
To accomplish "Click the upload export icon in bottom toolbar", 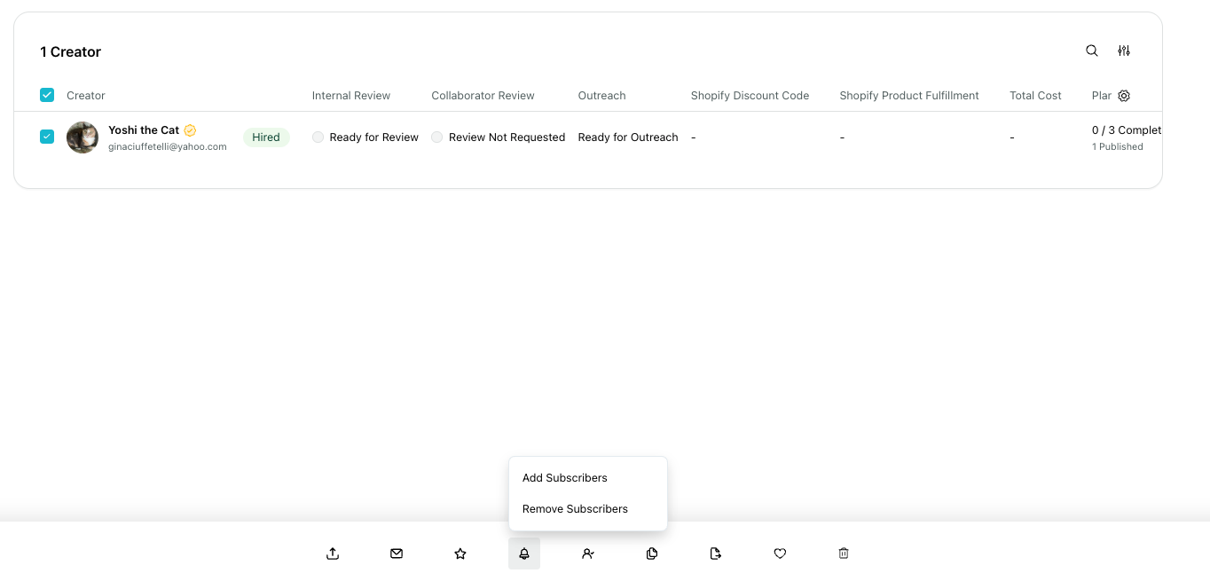I will (333, 554).
